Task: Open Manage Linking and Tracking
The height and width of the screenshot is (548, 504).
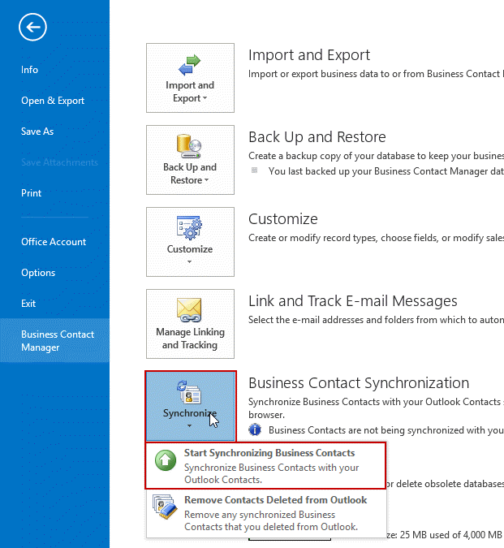Action: (190, 324)
